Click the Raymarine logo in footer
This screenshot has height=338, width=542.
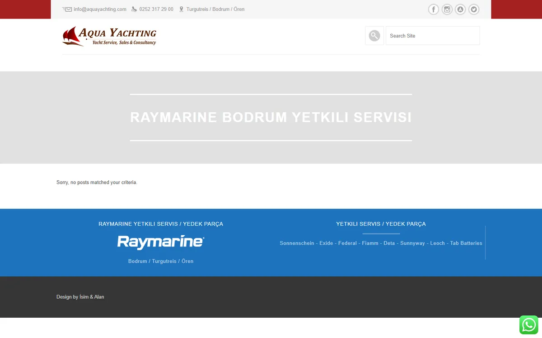click(x=161, y=242)
